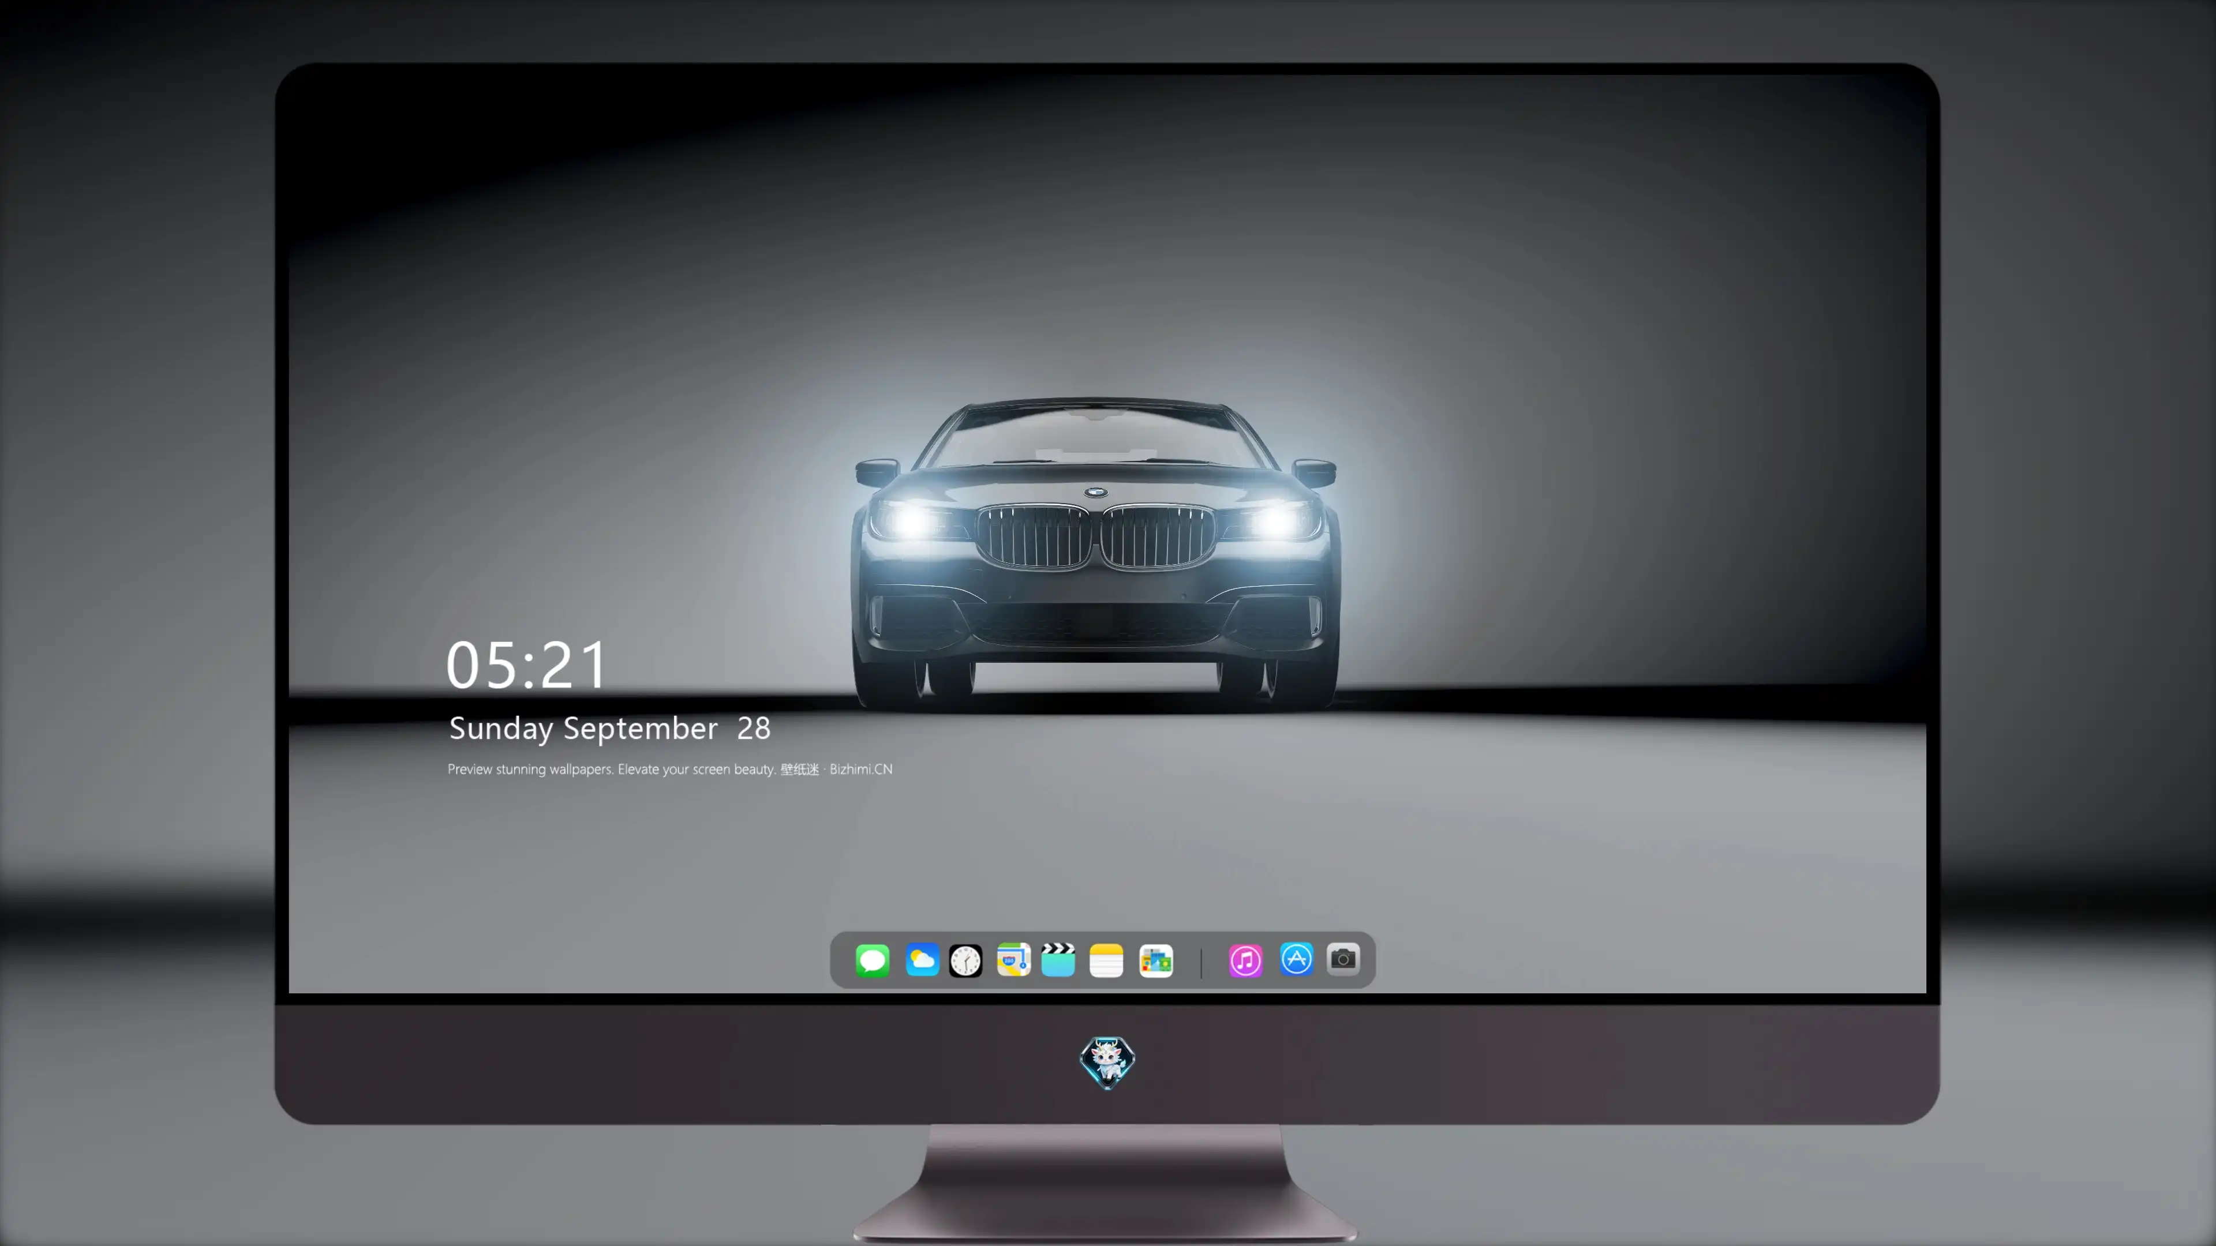The height and width of the screenshot is (1246, 2216).
Task: Launch the Videos clapperboard app
Action: tap(1058, 960)
